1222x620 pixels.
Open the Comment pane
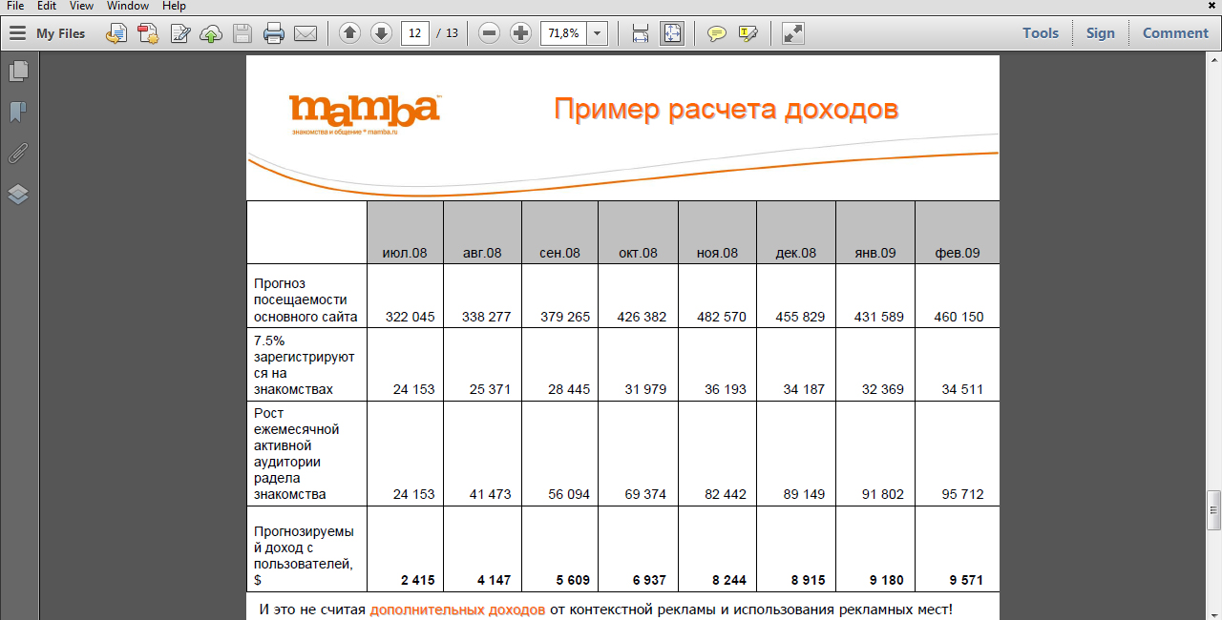point(1175,33)
